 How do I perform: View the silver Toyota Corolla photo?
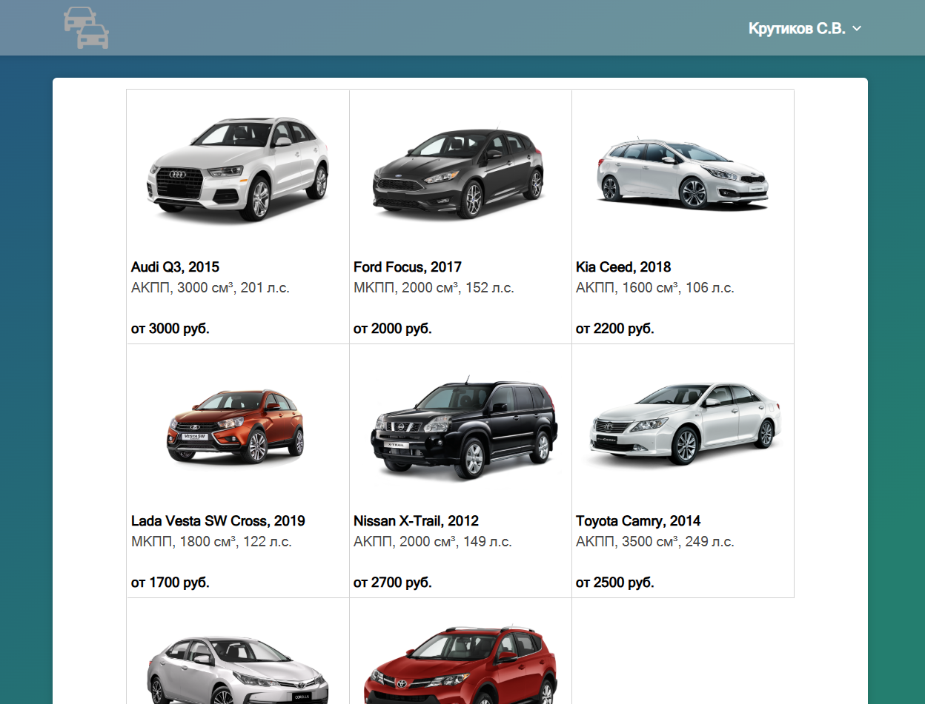tap(237, 669)
